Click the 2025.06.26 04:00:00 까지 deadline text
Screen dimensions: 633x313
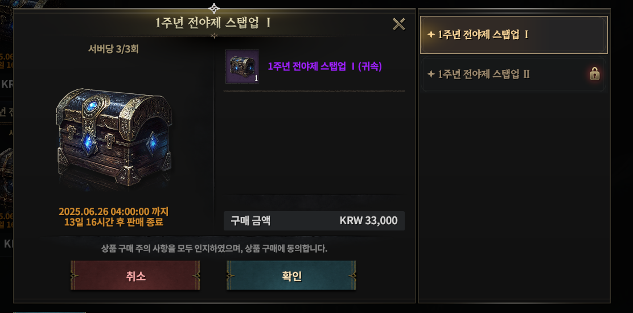pyautogui.click(x=113, y=212)
